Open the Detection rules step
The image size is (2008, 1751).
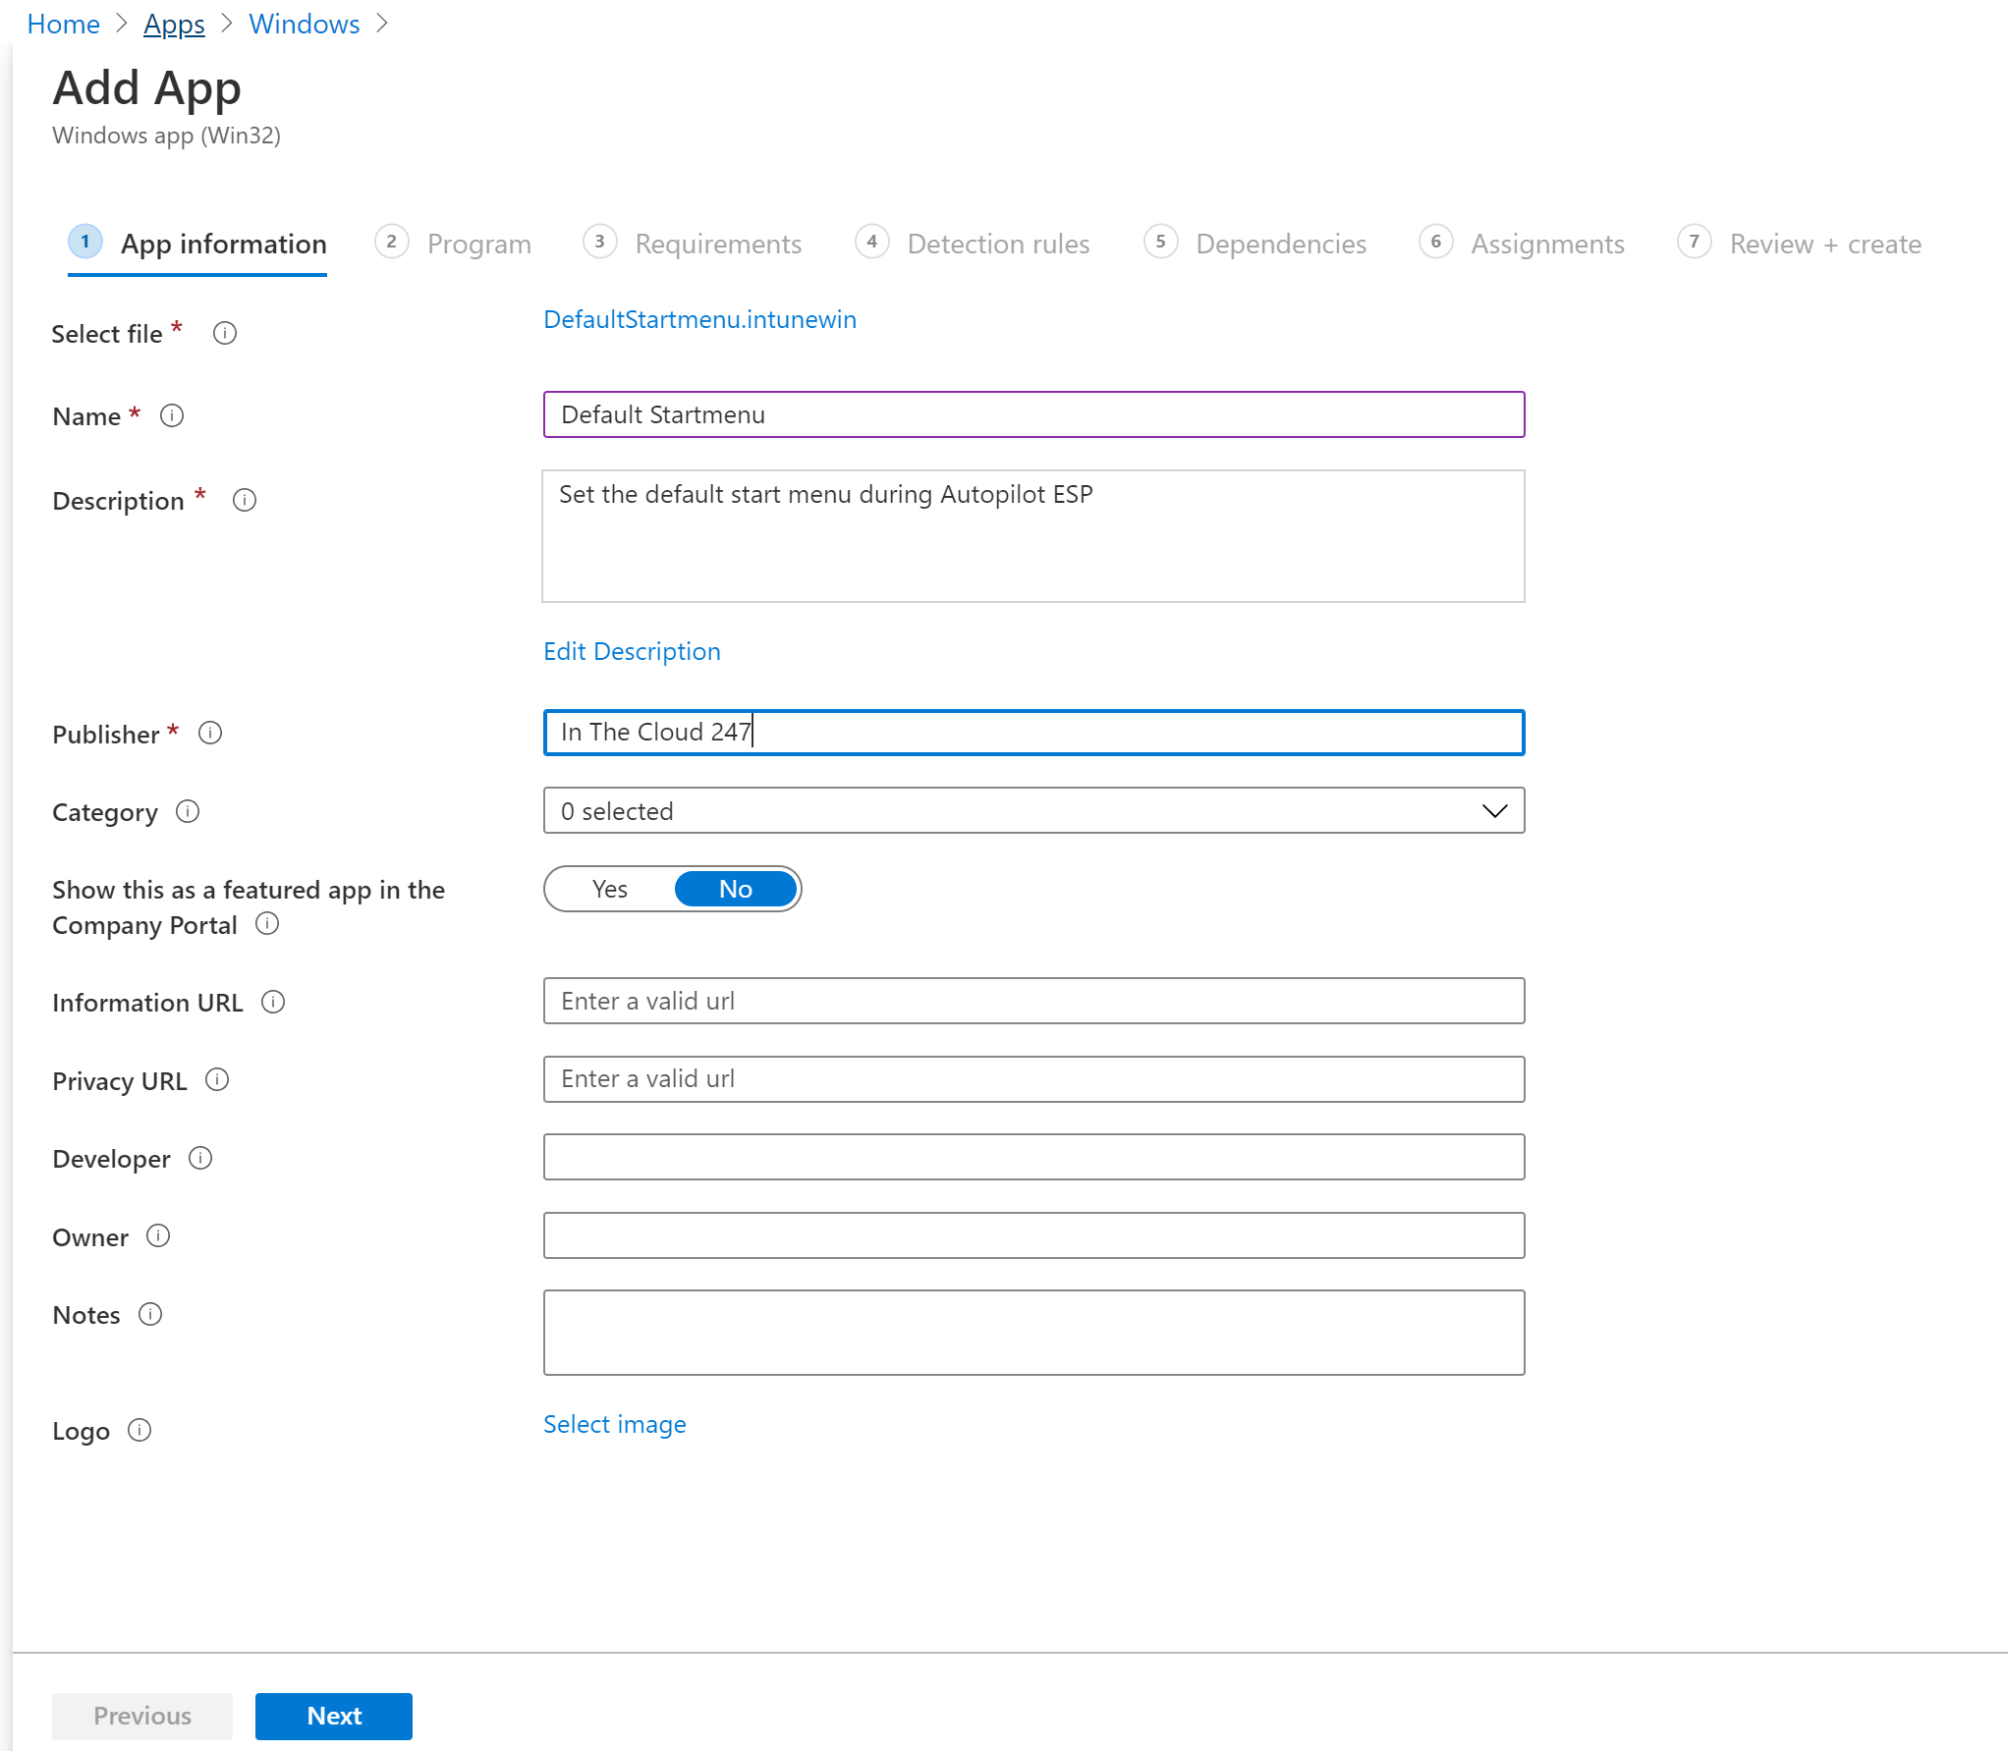pyautogui.click(x=998, y=244)
